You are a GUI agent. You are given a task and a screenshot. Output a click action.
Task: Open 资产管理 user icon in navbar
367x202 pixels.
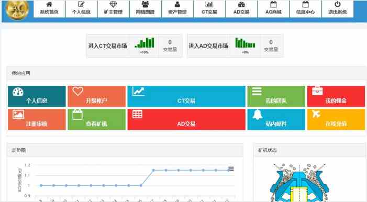(x=177, y=4)
